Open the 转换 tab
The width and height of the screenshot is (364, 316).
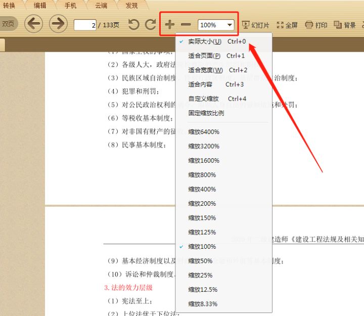9,6
